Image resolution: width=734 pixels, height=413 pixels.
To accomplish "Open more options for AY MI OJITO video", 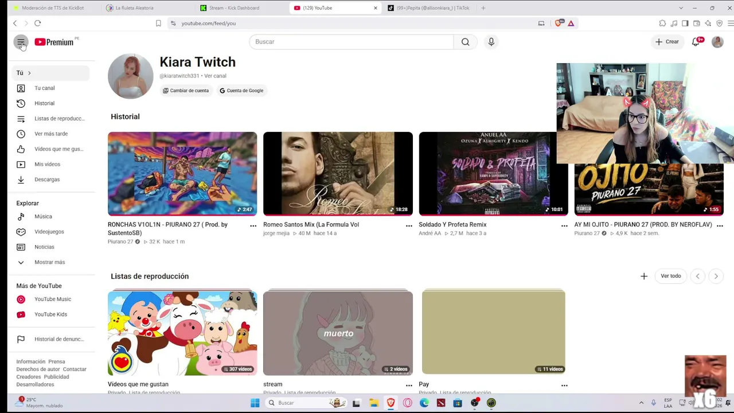I will (x=720, y=226).
